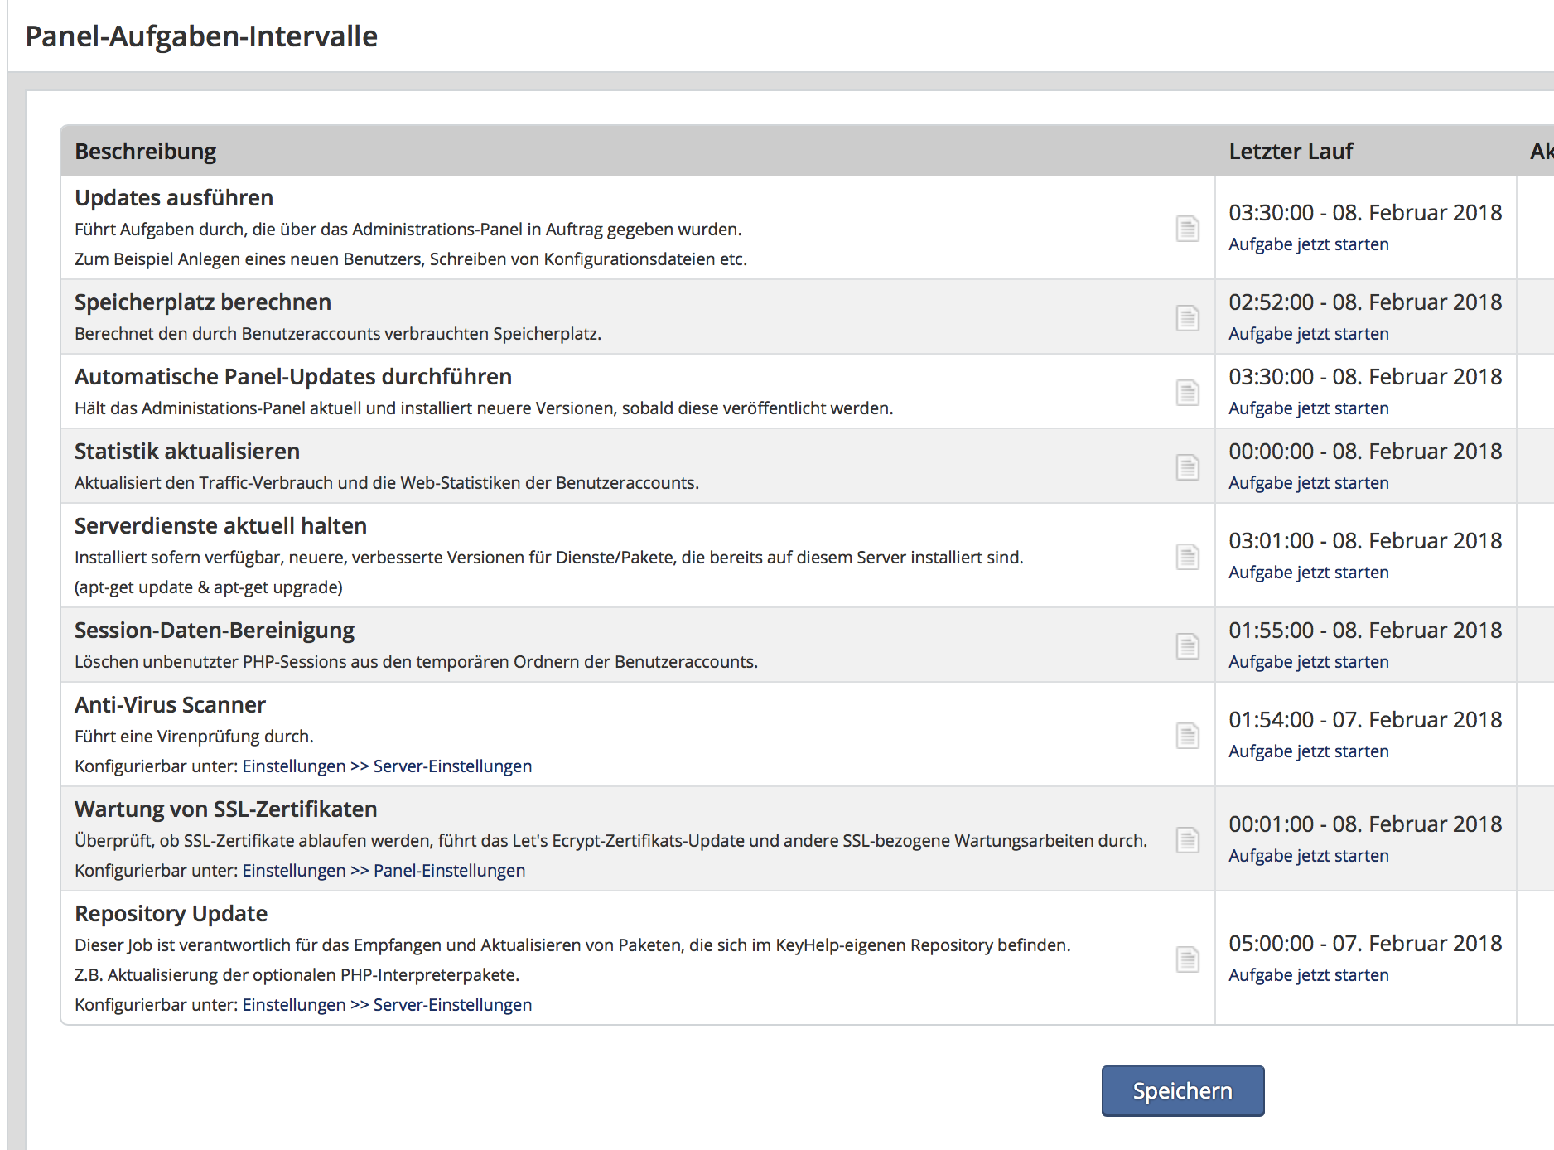Screen dimensions: 1554x1150
Task: Open Server-Einstellungen link under Anti-Virus Scanner
Action: coord(452,766)
